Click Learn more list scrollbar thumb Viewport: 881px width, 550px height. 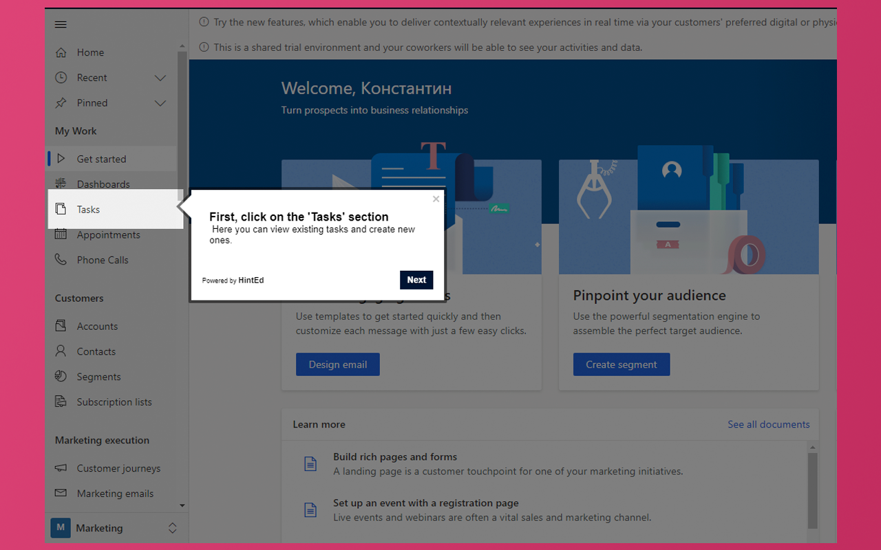point(813,489)
